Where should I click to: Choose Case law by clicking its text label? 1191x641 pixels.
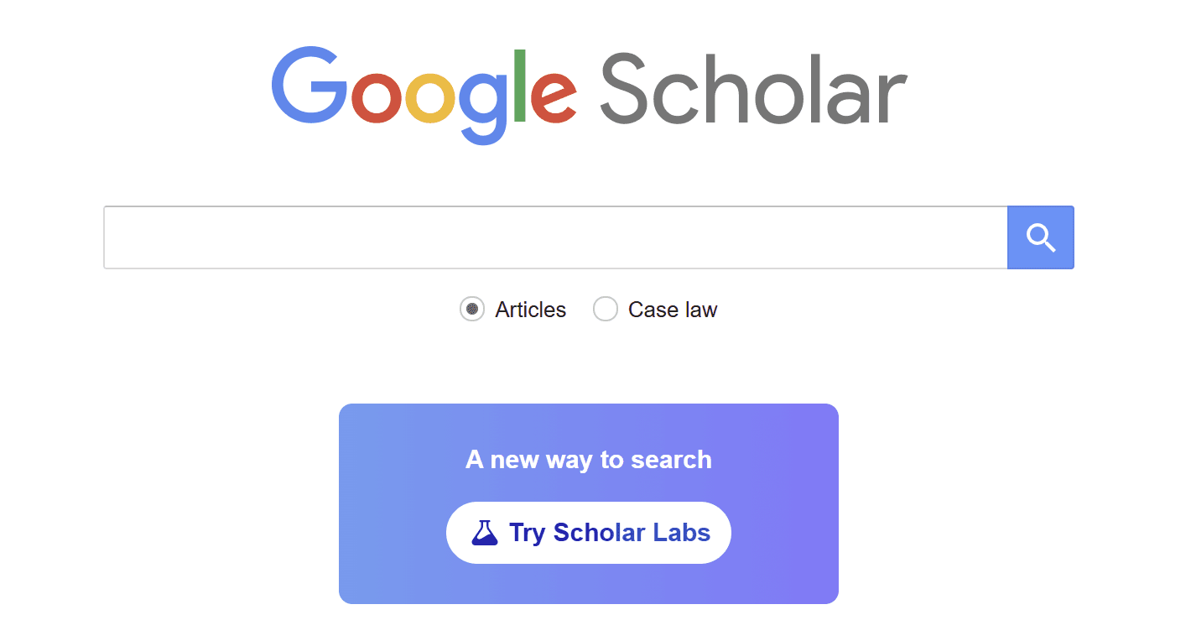673,310
